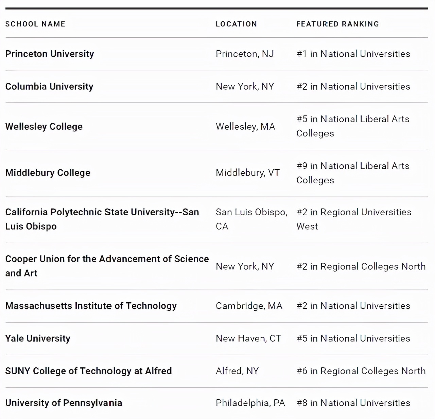This screenshot has width=435, height=419.
Task: Click Cooper Union's #2 Regional Colleges North ranking
Action: pos(361,267)
